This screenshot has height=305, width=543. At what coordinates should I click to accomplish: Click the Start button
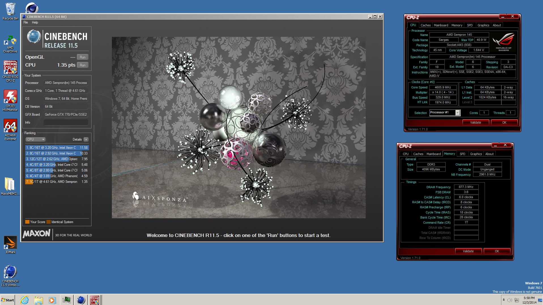coord(8,300)
